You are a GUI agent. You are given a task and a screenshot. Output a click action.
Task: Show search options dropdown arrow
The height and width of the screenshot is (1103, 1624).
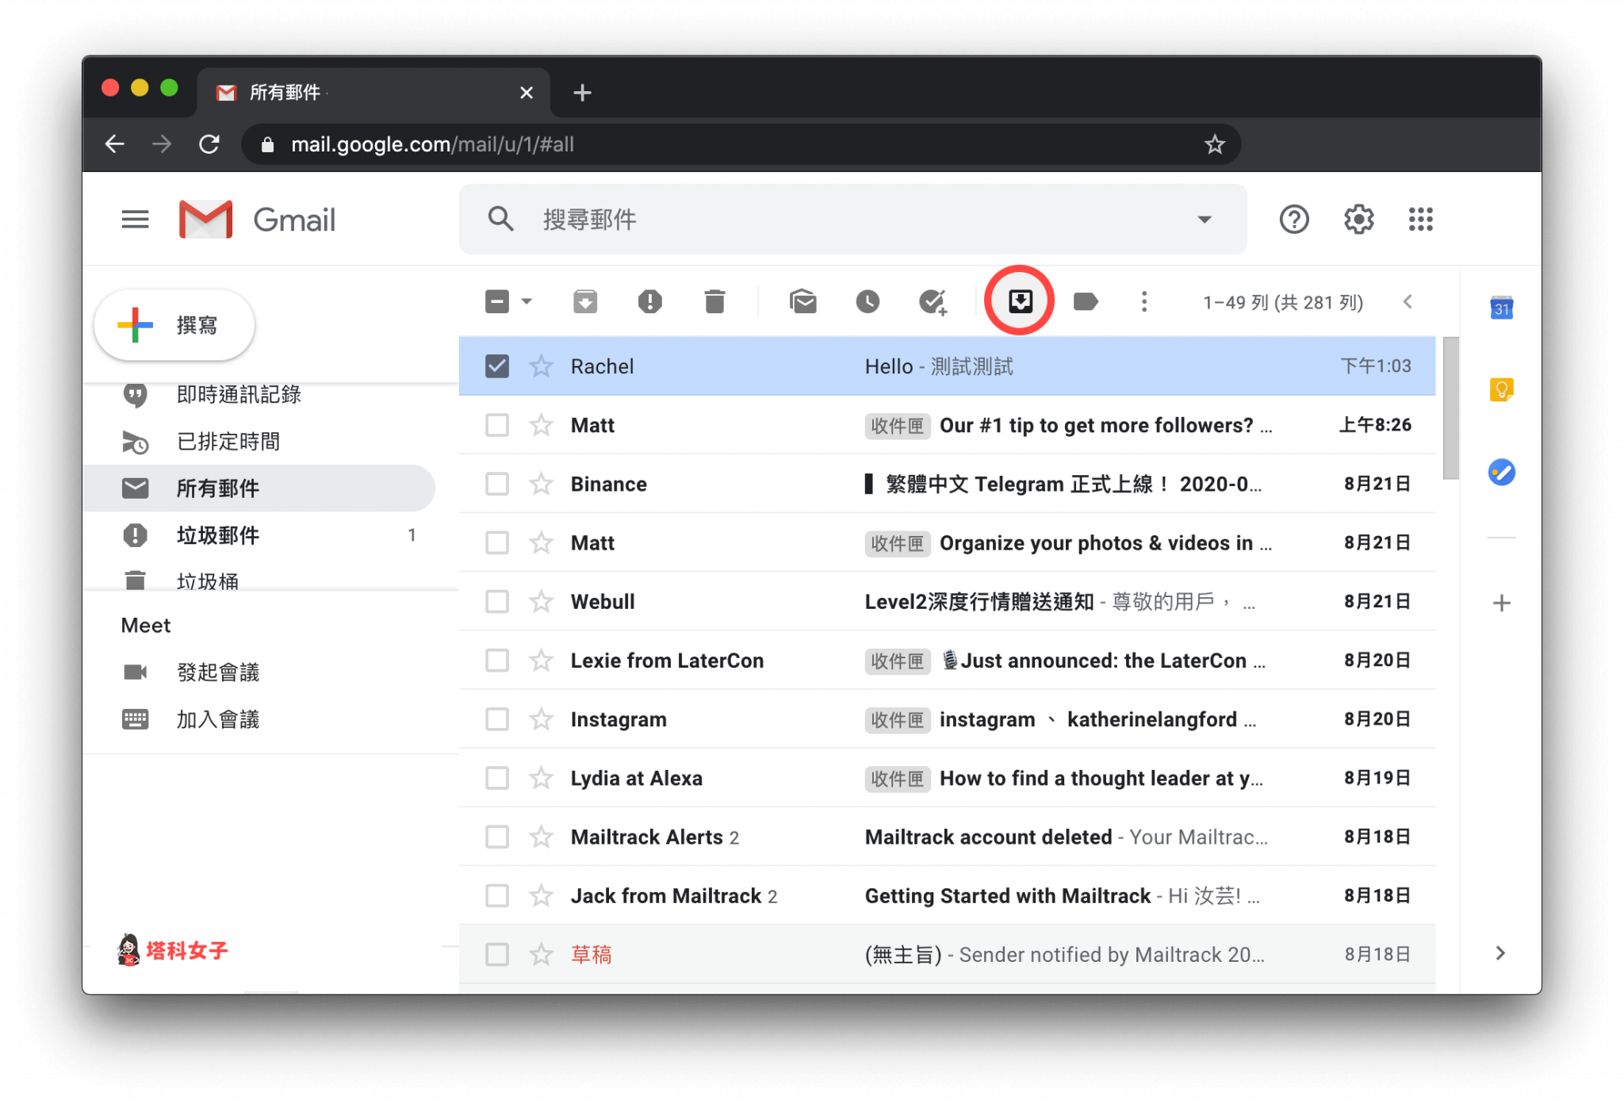click(1204, 220)
